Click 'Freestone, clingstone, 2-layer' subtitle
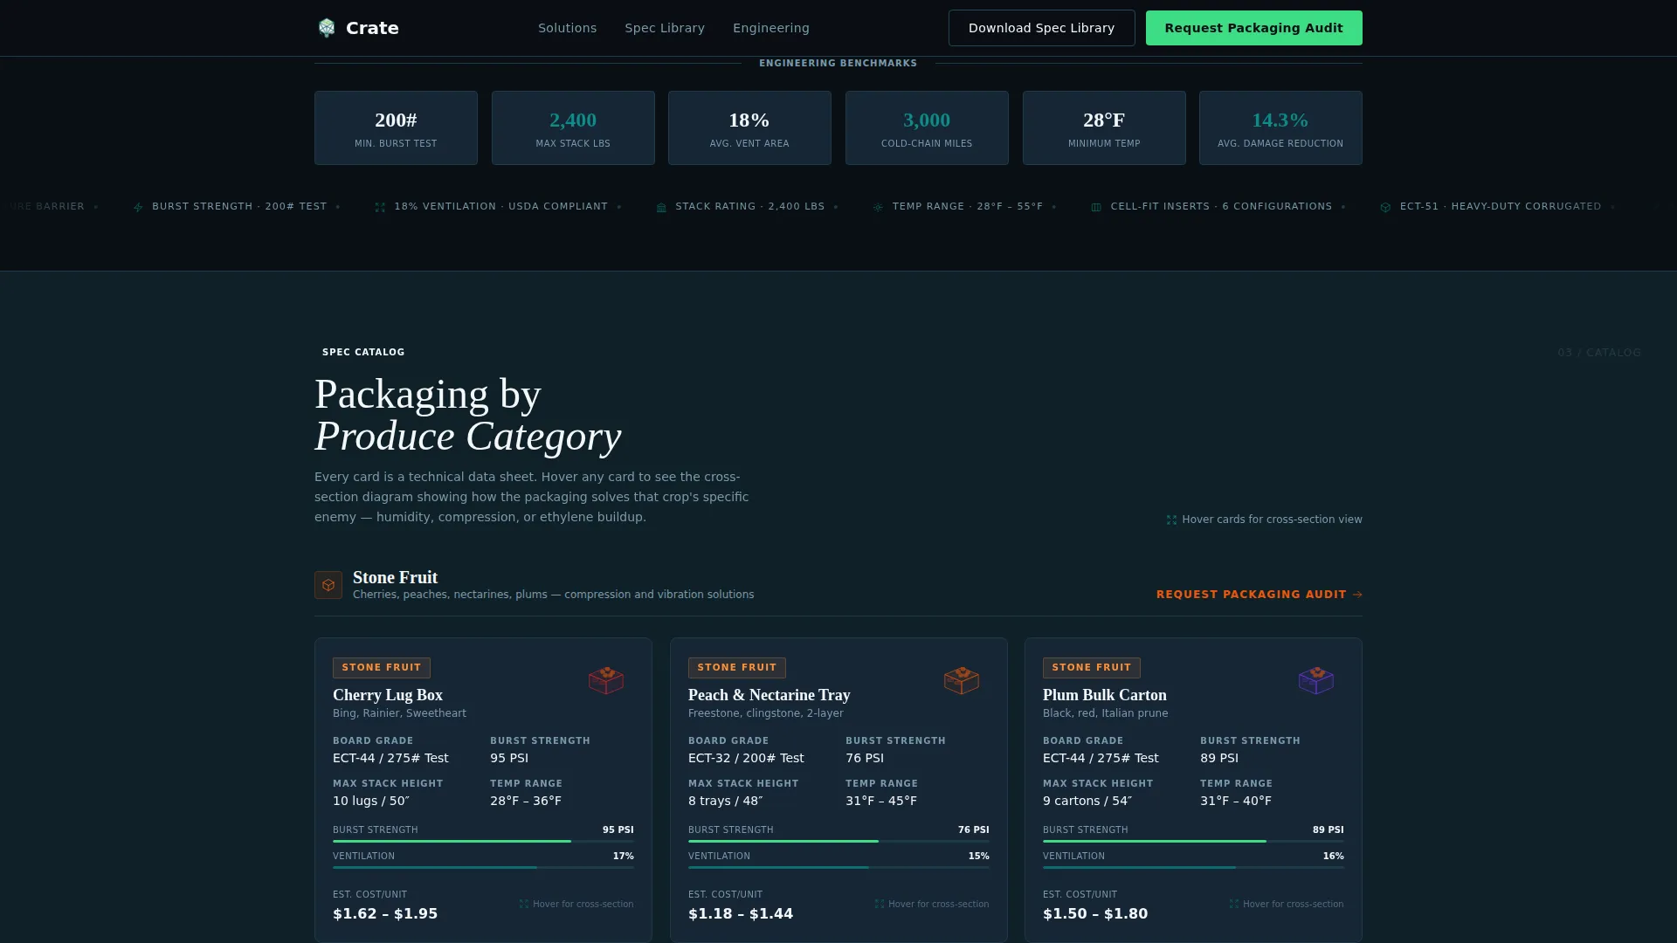 tap(766, 714)
